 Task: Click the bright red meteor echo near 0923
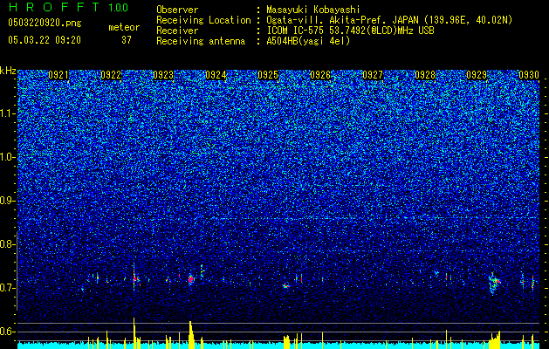[191, 279]
